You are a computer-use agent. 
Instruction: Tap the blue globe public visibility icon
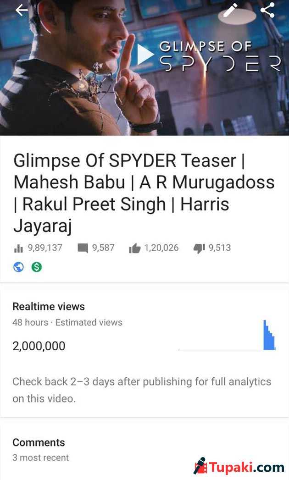click(x=18, y=267)
